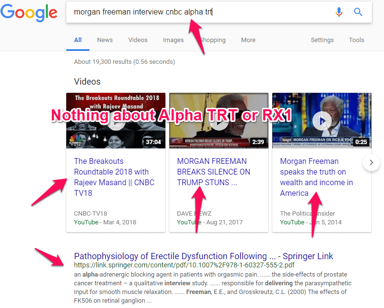Image resolution: width=384 pixels, height=308 pixels.
Task: Click the Google logo
Action: [29, 13]
